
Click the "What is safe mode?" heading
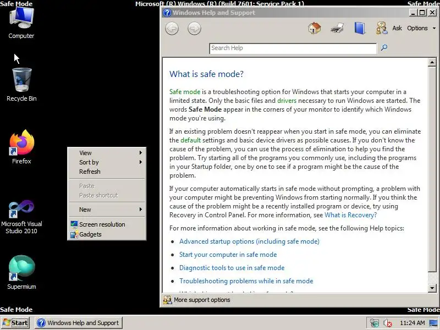[x=207, y=74]
